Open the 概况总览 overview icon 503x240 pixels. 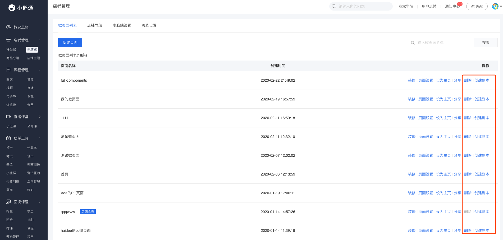(x=8, y=27)
